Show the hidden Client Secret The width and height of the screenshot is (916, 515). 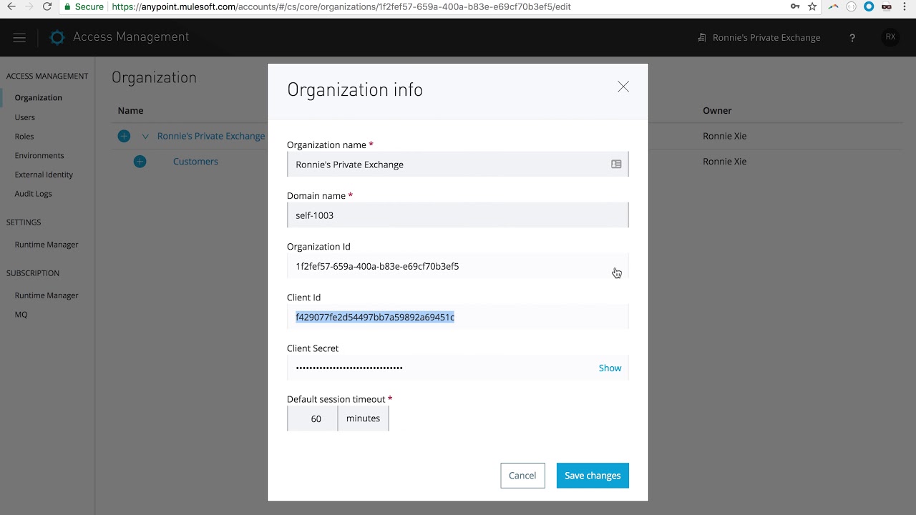point(610,368)
